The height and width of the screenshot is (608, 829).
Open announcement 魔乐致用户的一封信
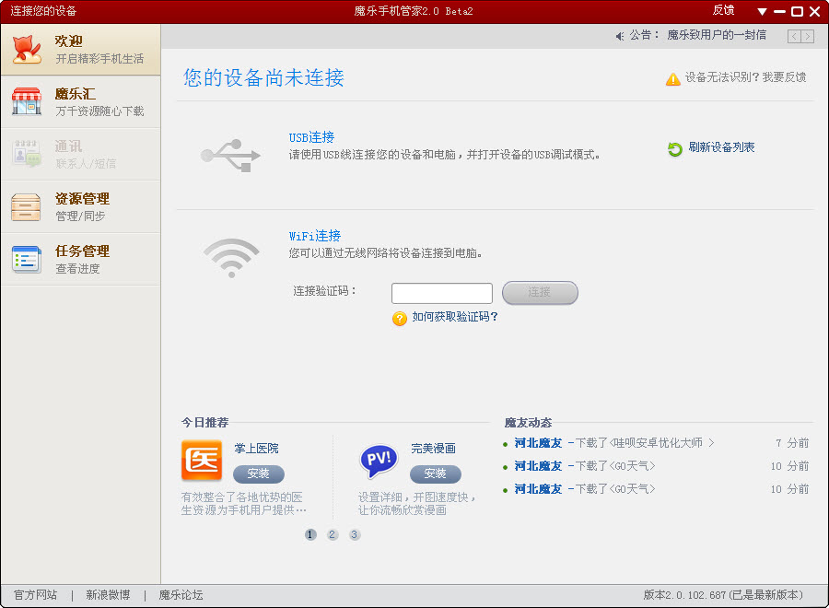717,35
